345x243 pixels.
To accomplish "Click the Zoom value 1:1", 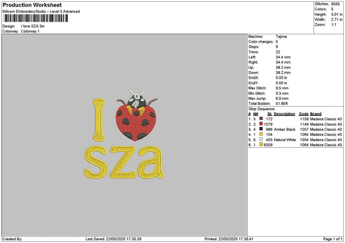I will (x=333, y=25).
